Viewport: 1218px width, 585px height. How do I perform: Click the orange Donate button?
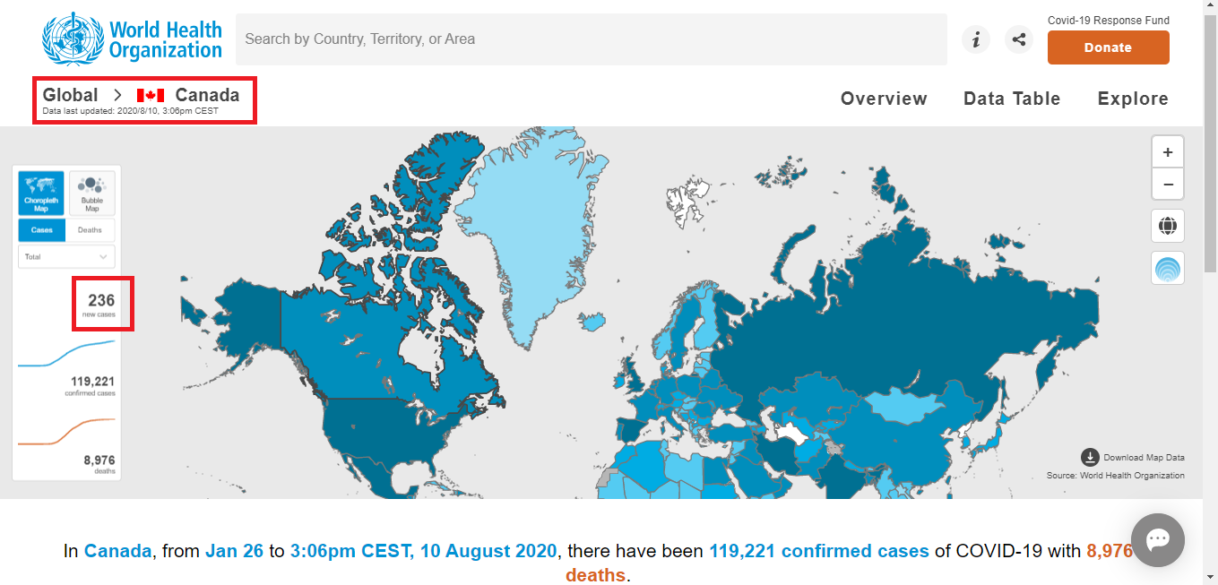(1109, 47)
